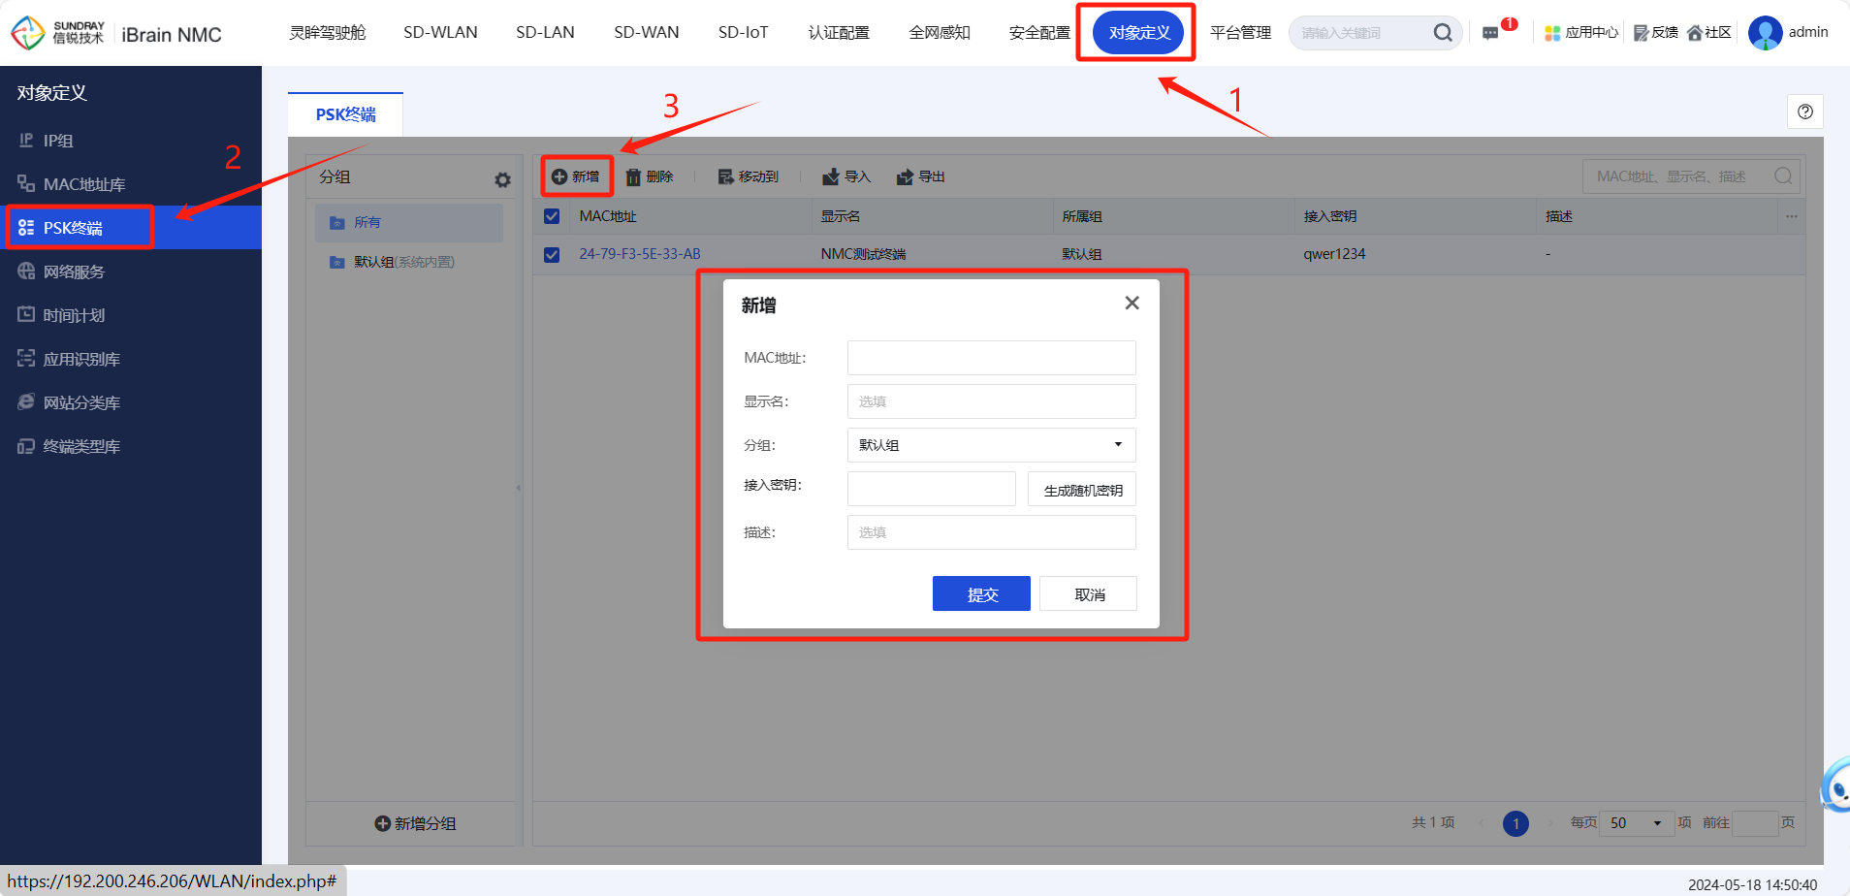Click the 前往 page jump field
Viewport: 1850px width, 896px height.
[x=1755, y=823]
